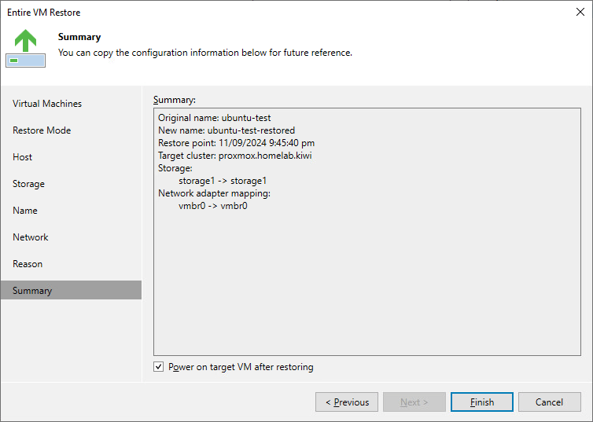Click the greyed-out Next button
593x422 pixels.
point(414,402)
